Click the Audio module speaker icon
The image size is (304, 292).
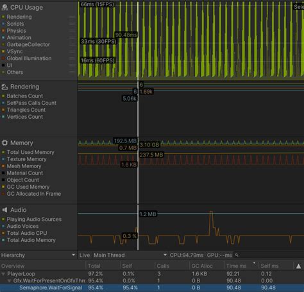[4, 210]
